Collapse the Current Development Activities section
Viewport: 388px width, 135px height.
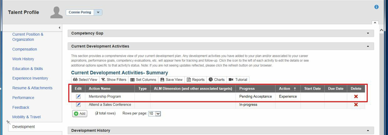tap(368, 46)
